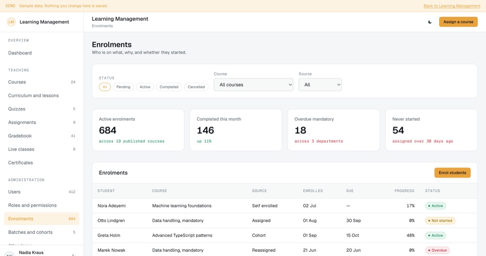Select student Otto Lindgren
The width and height of the screenshot is (486, 256).
(x=111, y=221)
